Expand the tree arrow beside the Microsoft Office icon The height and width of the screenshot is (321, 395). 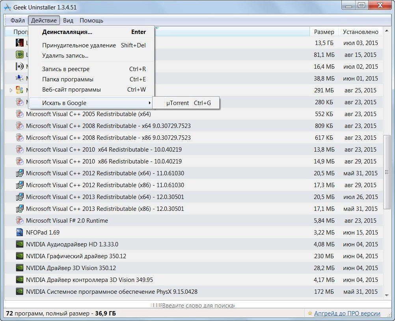coord(11,90)
